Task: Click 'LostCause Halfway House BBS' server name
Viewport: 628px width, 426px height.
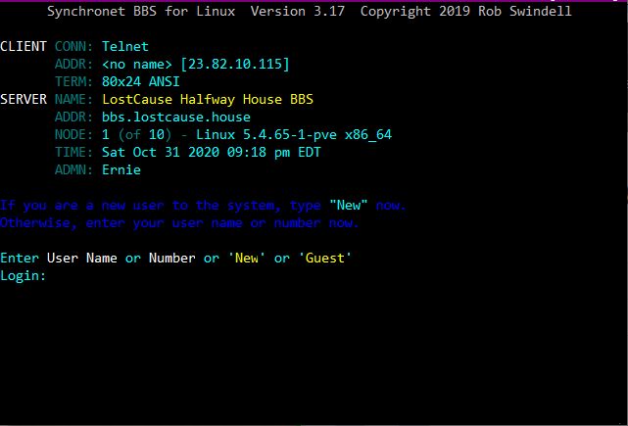Action: (208, 99)
